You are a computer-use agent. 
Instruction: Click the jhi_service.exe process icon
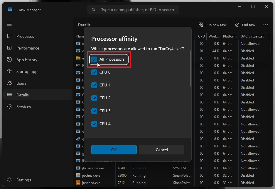78,168
